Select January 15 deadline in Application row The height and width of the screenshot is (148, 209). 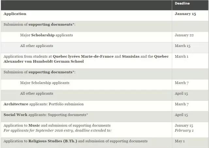185,14
